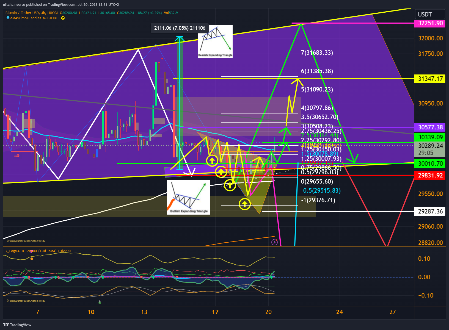Click the 31750.00 price axis value
449x330 pixels.
pyautogui.click(x=431, y=54)
